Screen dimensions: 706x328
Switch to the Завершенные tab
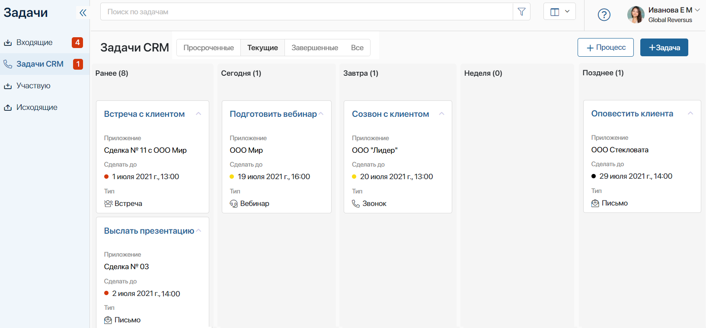coord(315,48)
